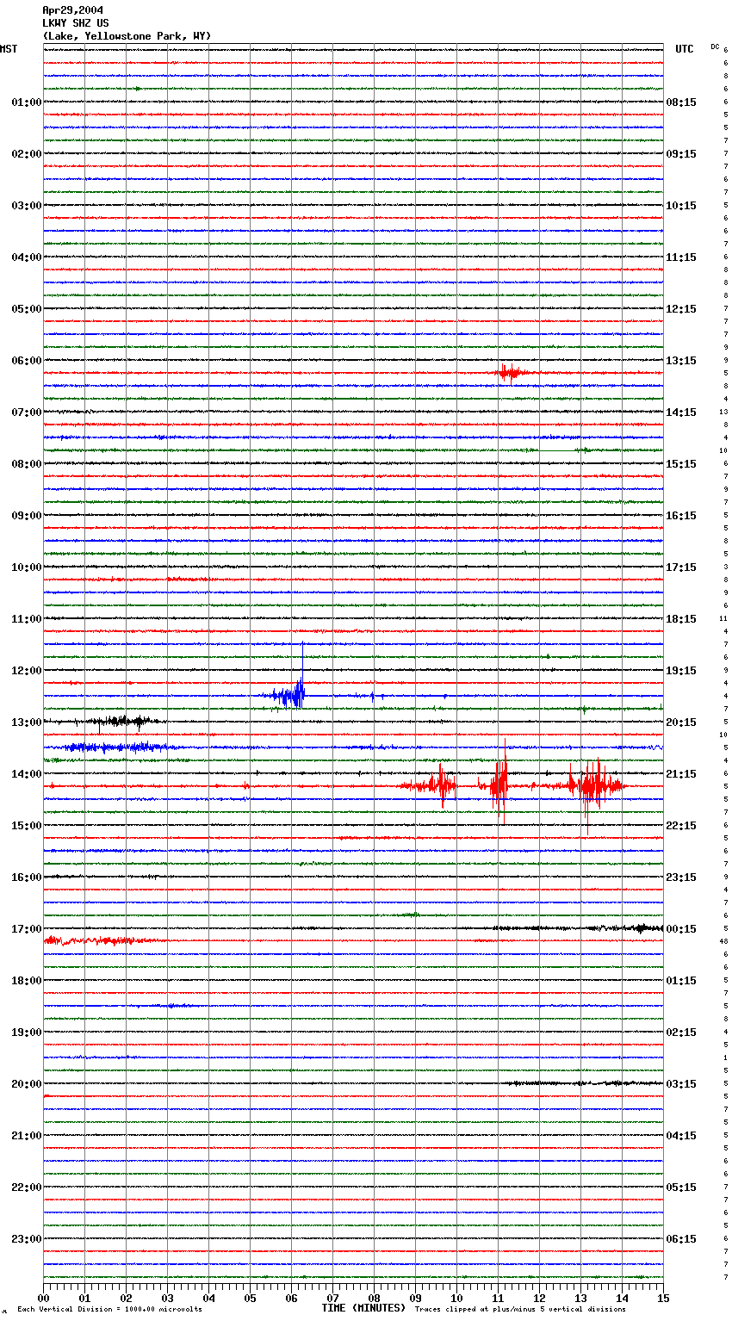
Task: Click the 08:15 UTC time label
Action: click(x=681, y=102)
